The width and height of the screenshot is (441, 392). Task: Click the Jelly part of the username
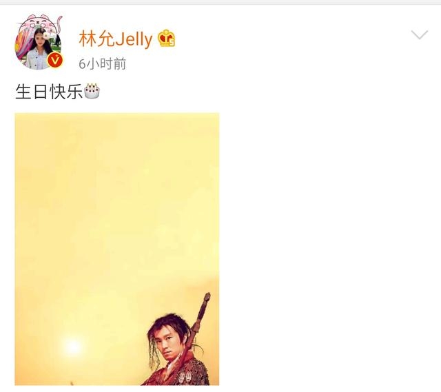coord(134,40)
